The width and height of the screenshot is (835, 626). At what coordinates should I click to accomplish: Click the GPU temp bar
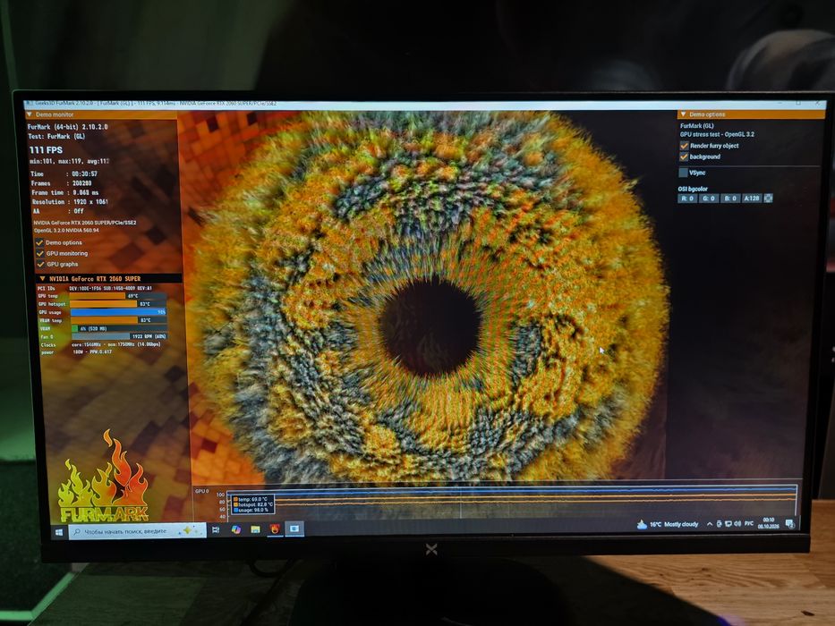click(117, 296)
